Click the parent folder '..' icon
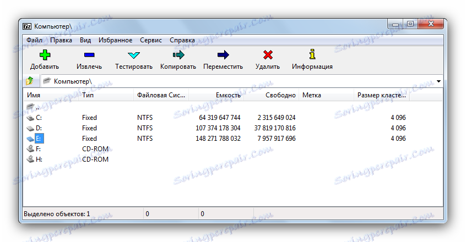 tap(30, 107)
